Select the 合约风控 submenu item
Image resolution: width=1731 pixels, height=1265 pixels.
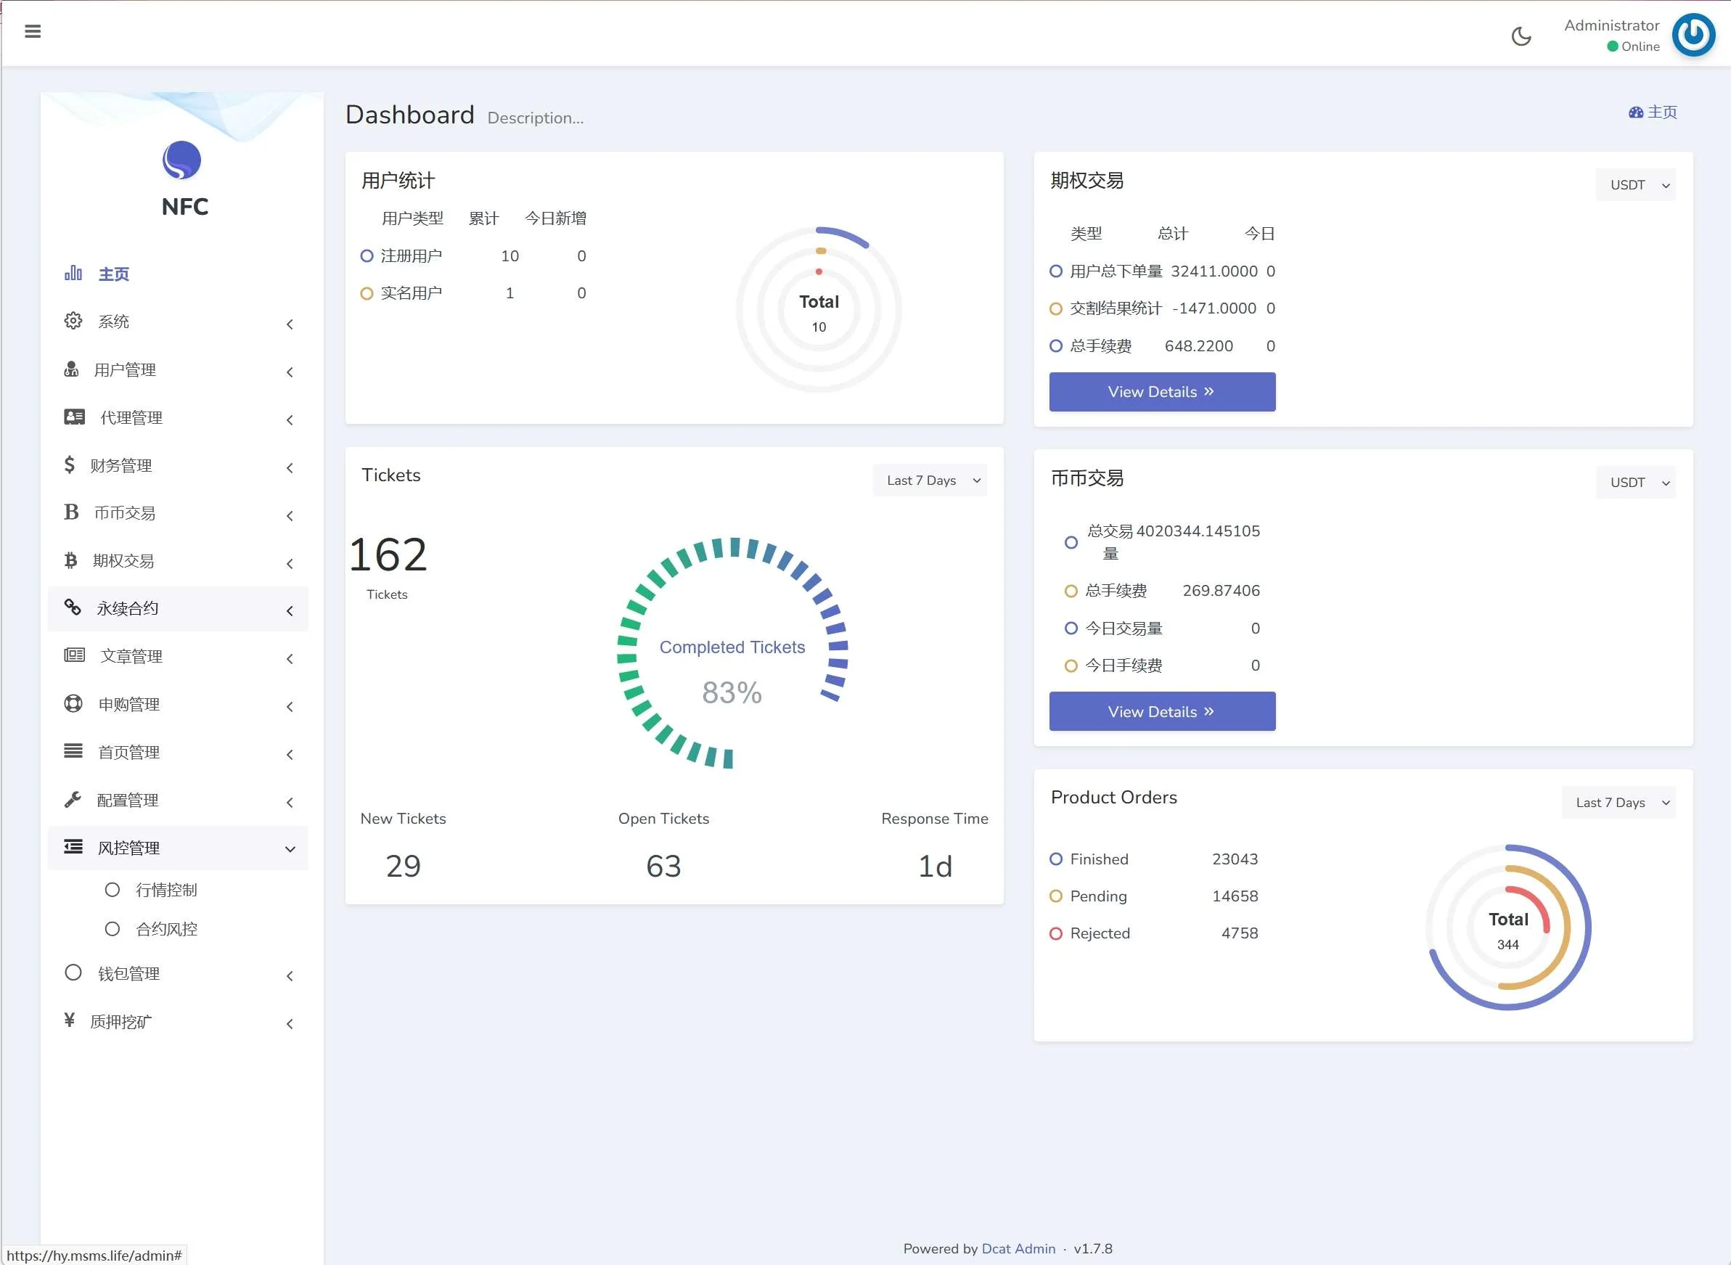165,929
